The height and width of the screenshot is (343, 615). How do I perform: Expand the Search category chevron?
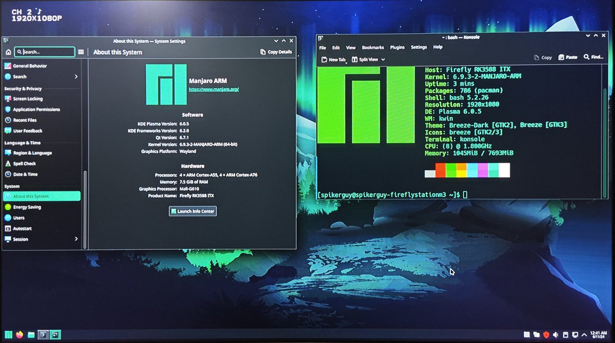tap(76, 77)
